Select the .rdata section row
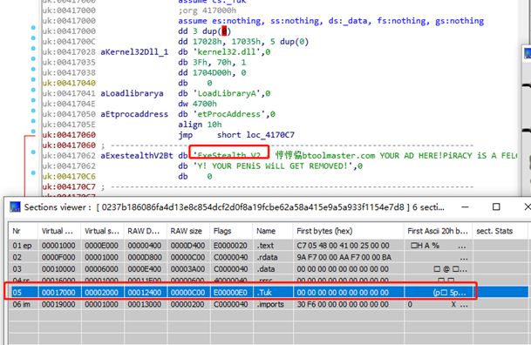 click(x=268, y=257)
